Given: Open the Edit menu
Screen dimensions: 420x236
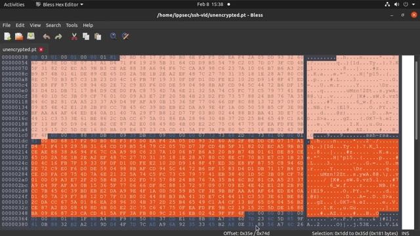Looking at the screenshot, I should 20,25.
